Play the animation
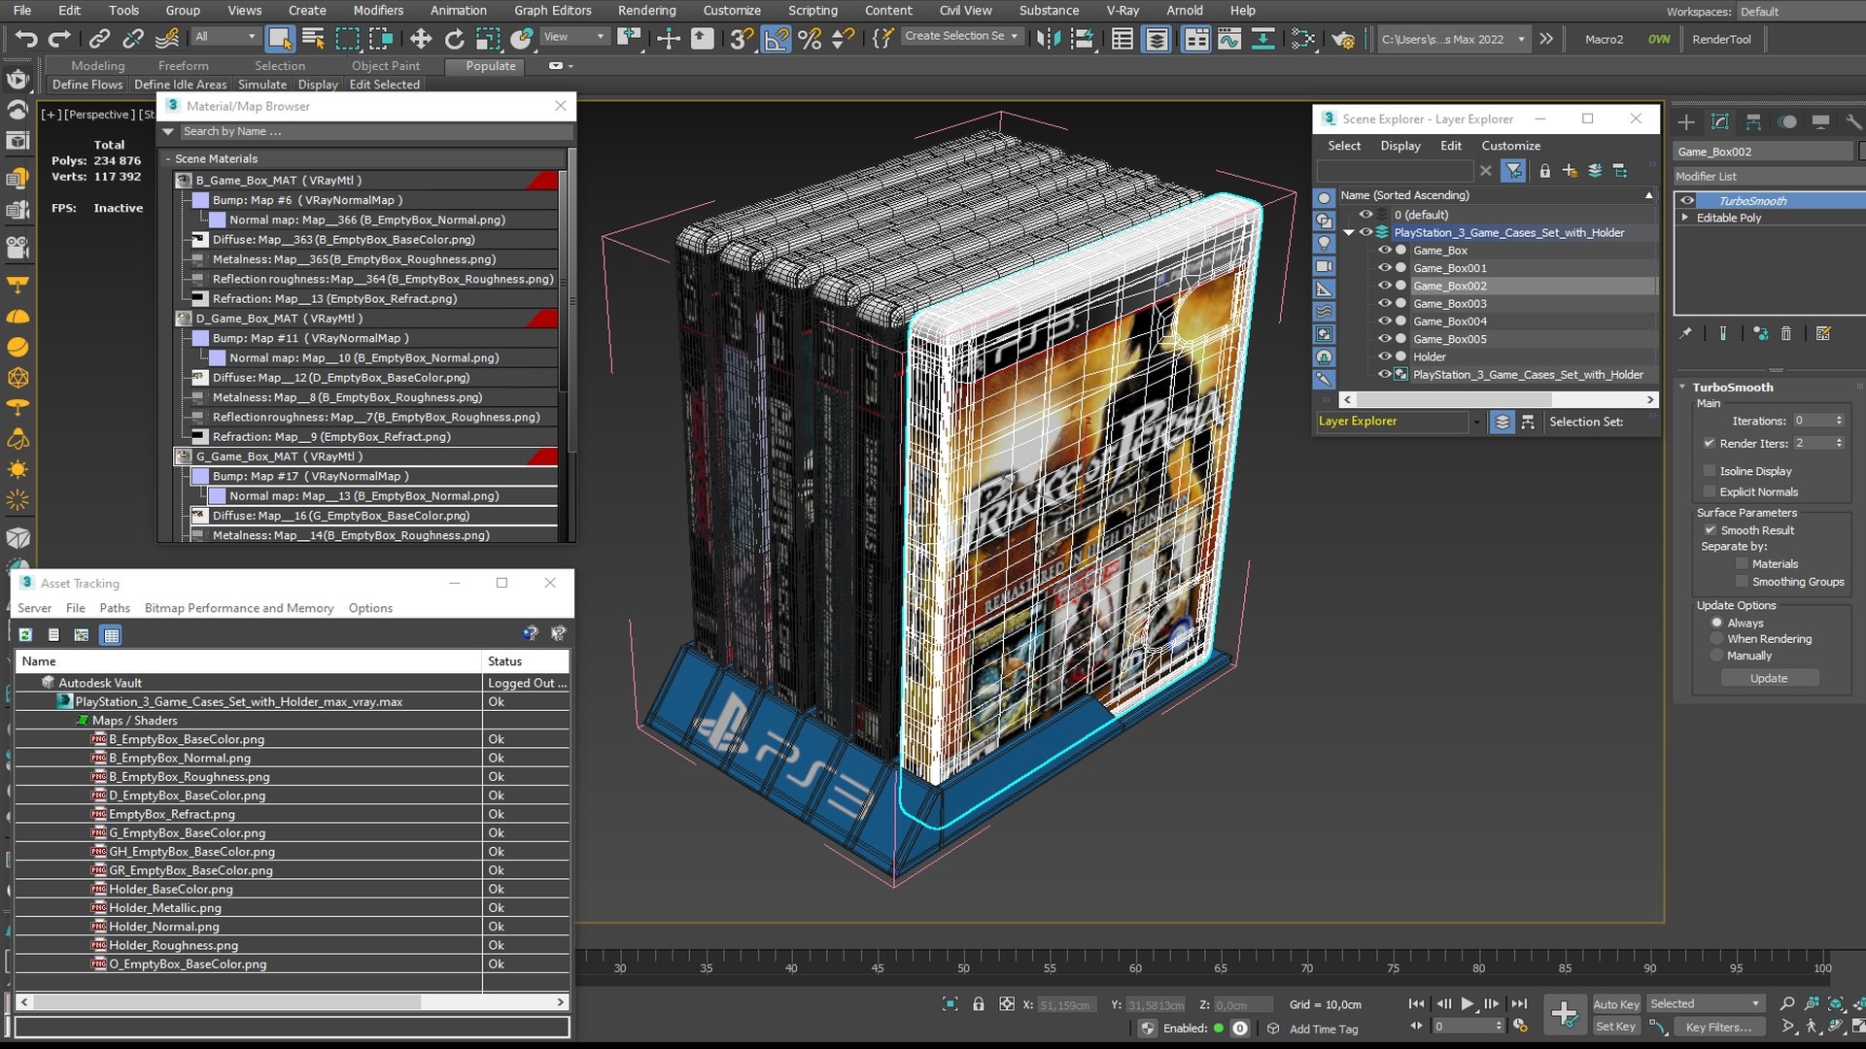This screenshot has width=1866, height=1049. point(1468,1003)
